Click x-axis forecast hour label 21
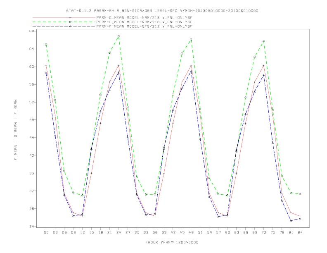The height and width of the screenshot is (253, 327). 109,232
